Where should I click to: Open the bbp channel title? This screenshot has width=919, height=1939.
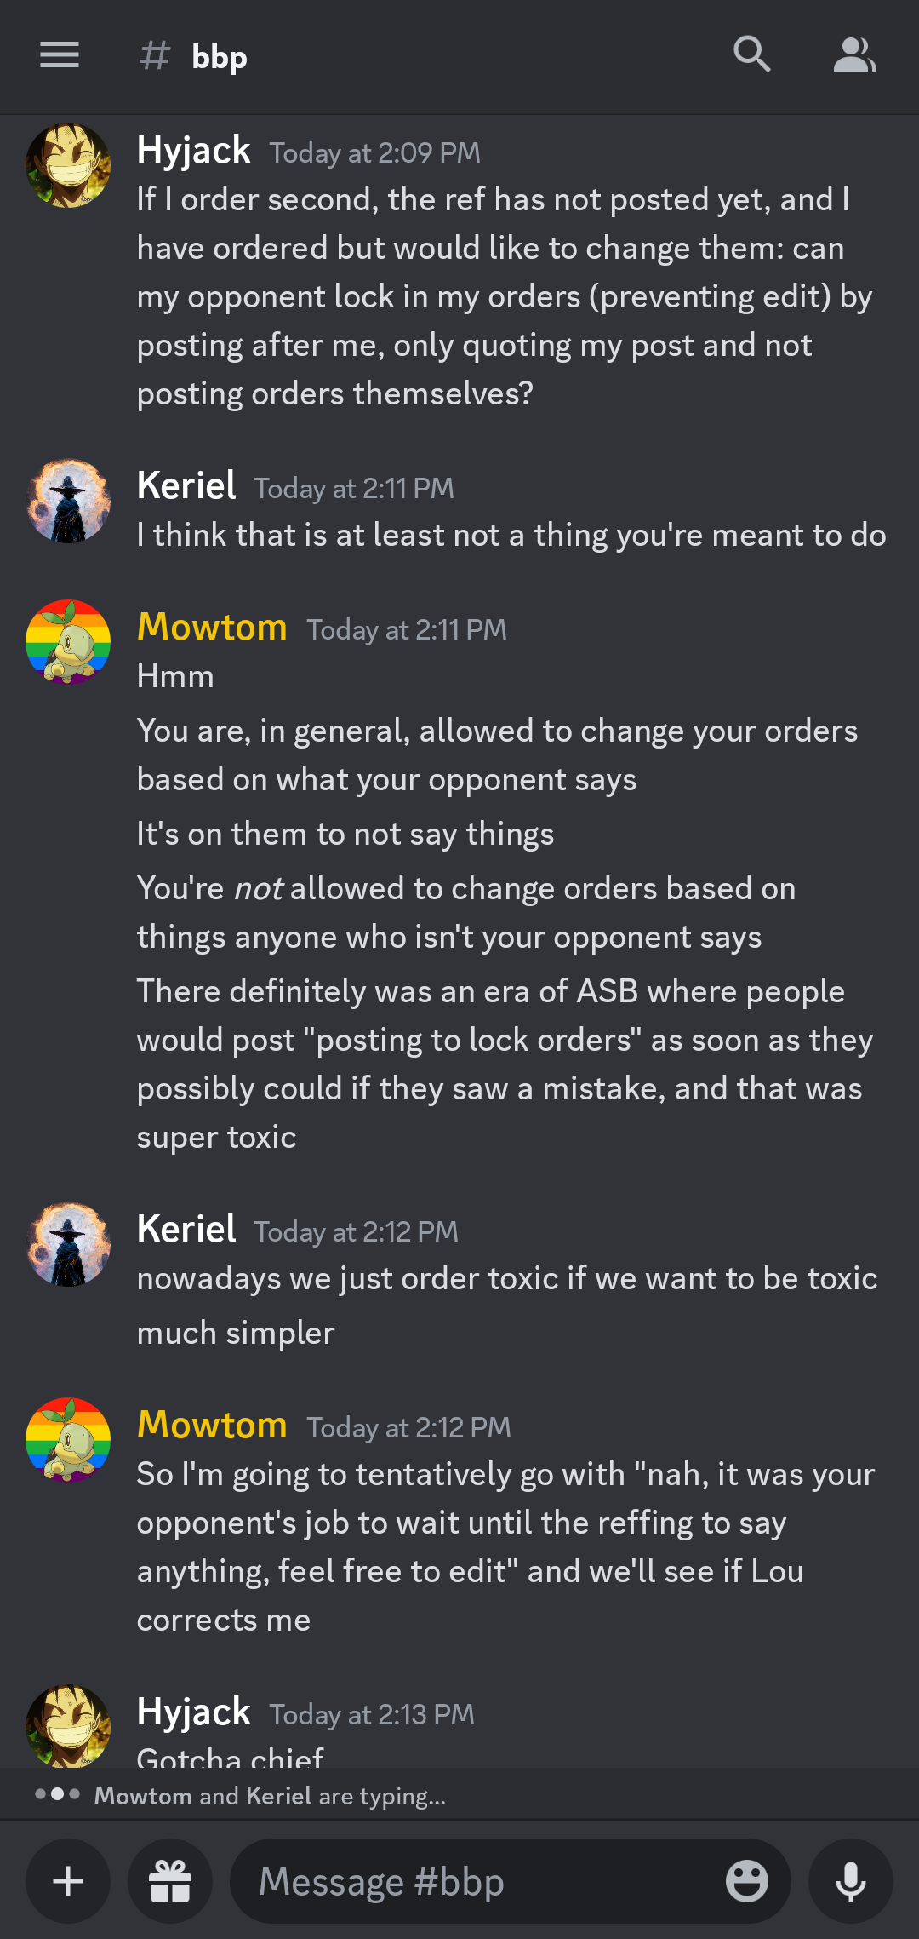click(x=220, y=57)
